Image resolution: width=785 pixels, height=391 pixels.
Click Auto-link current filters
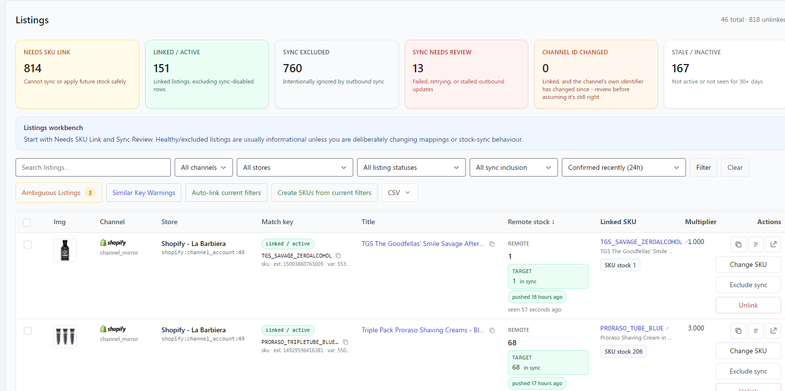coord(227,193)
